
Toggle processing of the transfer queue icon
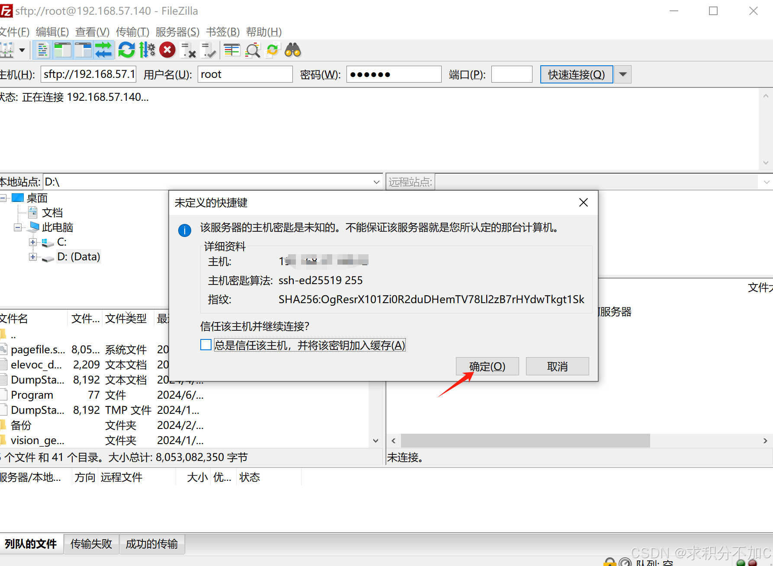147,50
